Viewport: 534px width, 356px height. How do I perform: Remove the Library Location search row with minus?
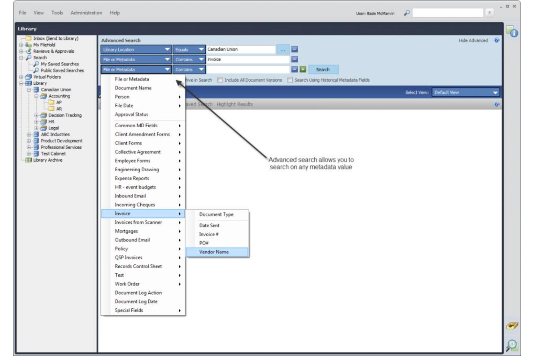pyautogui.click(x=294, y=49)
